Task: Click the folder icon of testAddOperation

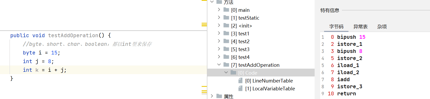Action: (x=226, y=65)
